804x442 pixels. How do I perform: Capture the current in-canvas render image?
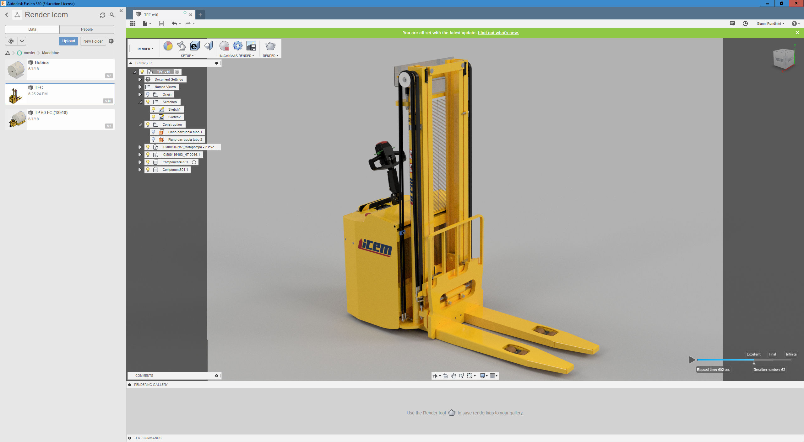coord(251,46)
